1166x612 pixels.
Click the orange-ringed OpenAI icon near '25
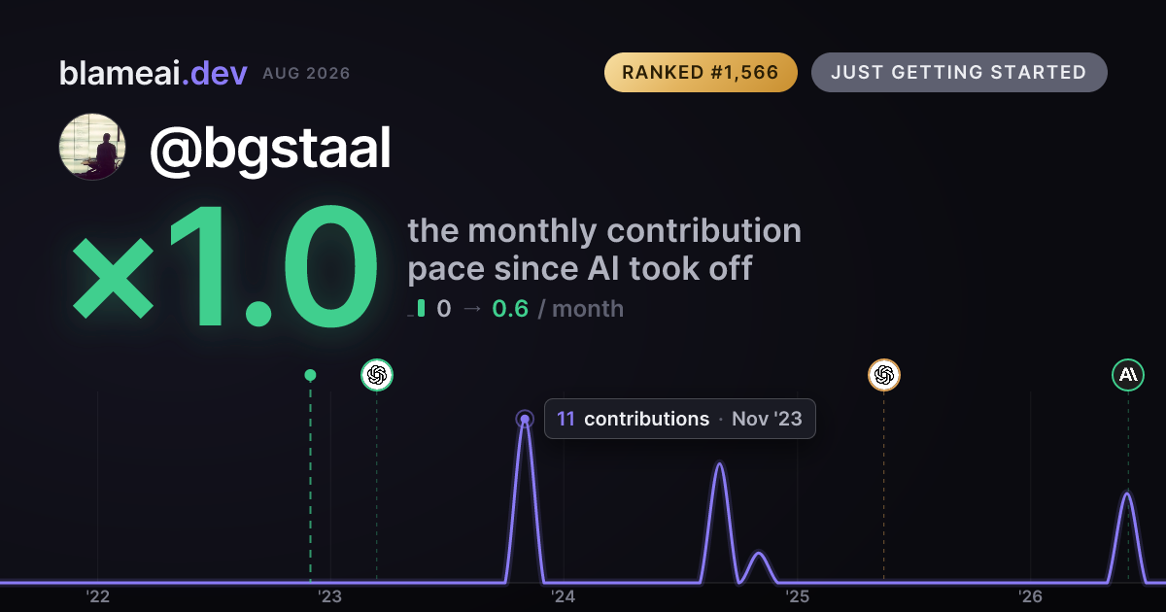(x=883, y=375)
